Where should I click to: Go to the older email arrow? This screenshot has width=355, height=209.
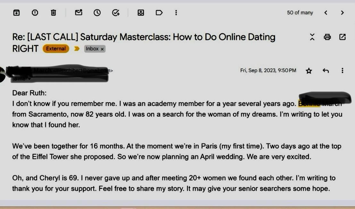[342, 12]
